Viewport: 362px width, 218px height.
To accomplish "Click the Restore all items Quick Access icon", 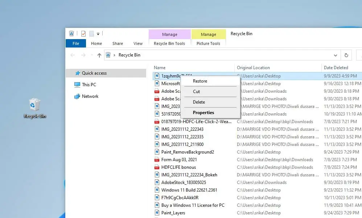I will [83, 33].
